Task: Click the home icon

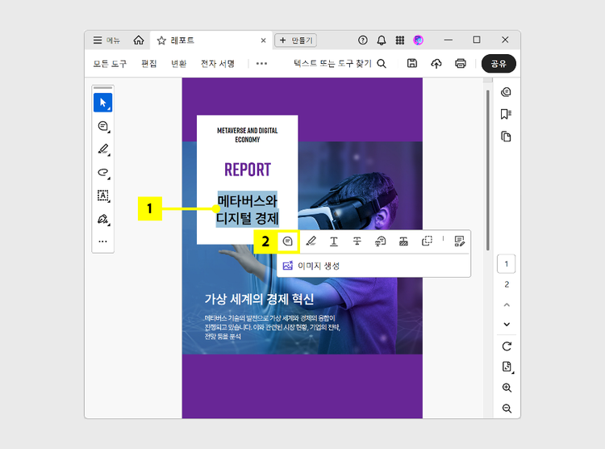Action: 139,40
